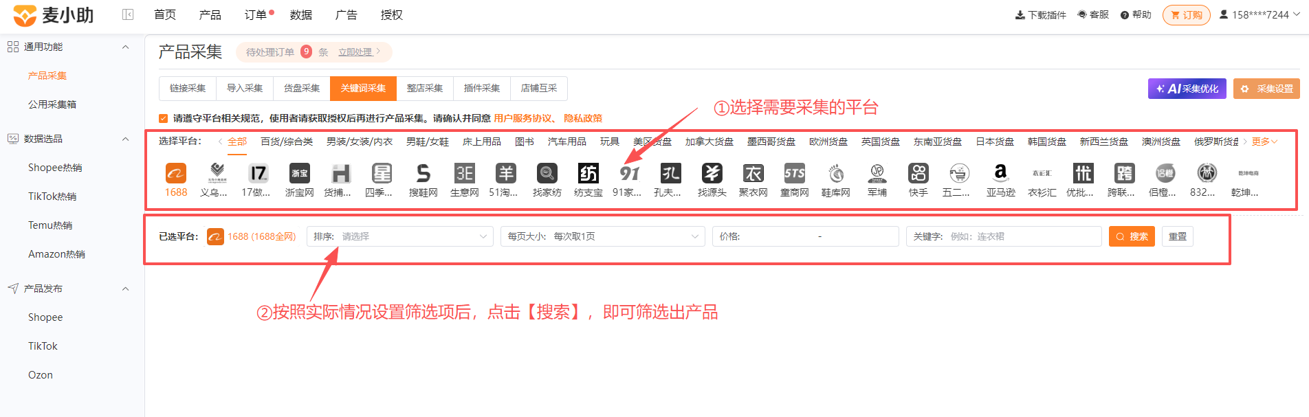Open 采集设置 settings button
This screenshot has height=417, width=1309.
(1266, 89)
